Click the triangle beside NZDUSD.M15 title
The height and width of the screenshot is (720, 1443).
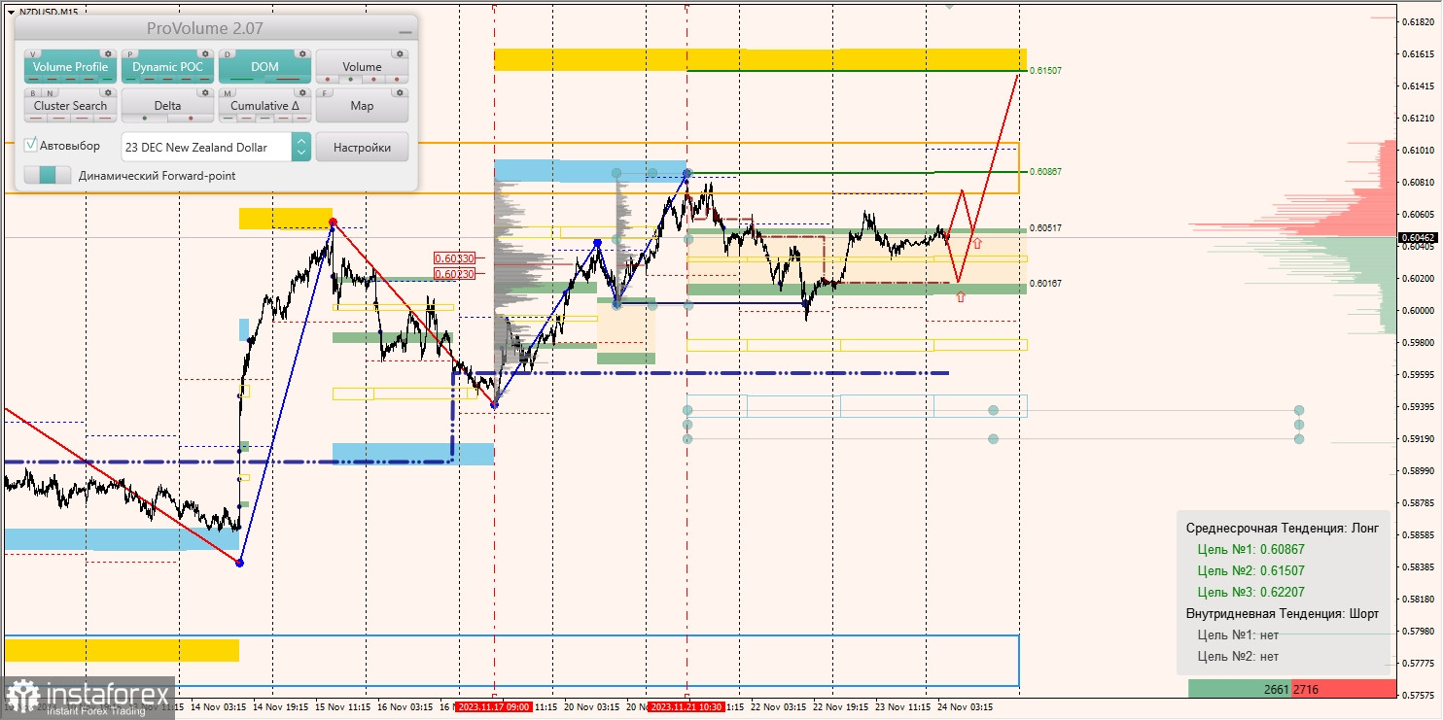tap(11, 12)
